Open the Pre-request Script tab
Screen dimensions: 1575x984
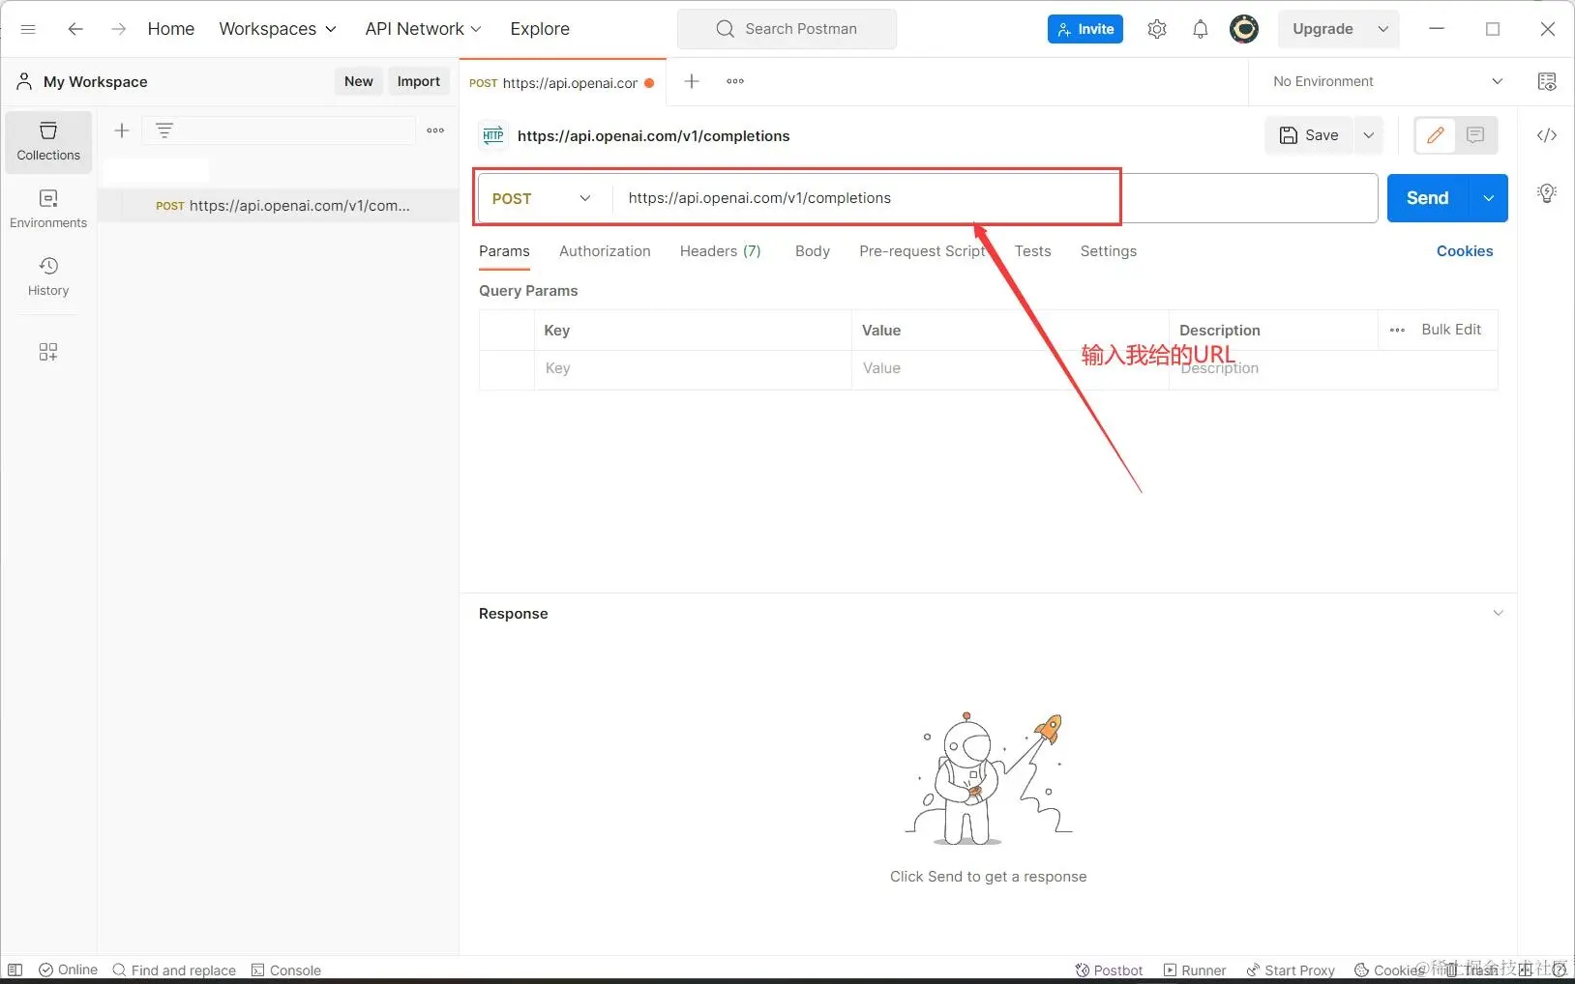coord(922,251)
